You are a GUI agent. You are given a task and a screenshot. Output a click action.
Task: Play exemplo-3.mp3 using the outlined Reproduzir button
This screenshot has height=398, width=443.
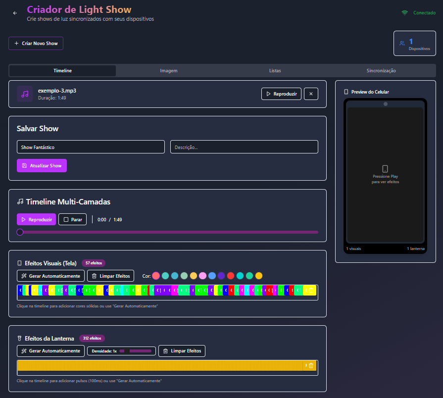281,94
